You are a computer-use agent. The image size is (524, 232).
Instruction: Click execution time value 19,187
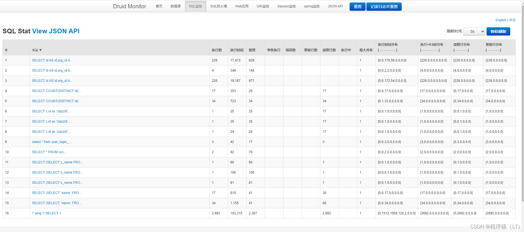coord(235,81)
